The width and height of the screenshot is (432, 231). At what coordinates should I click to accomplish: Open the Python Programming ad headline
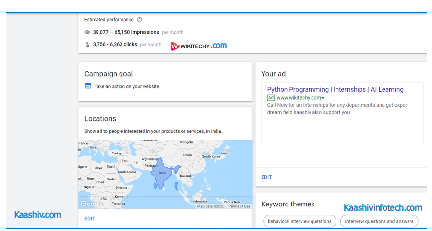(x=335, y=90)
